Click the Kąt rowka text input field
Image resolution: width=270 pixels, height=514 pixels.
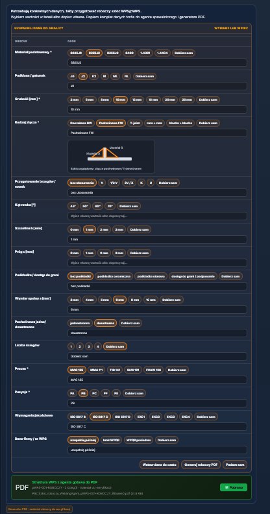point(157,216)
